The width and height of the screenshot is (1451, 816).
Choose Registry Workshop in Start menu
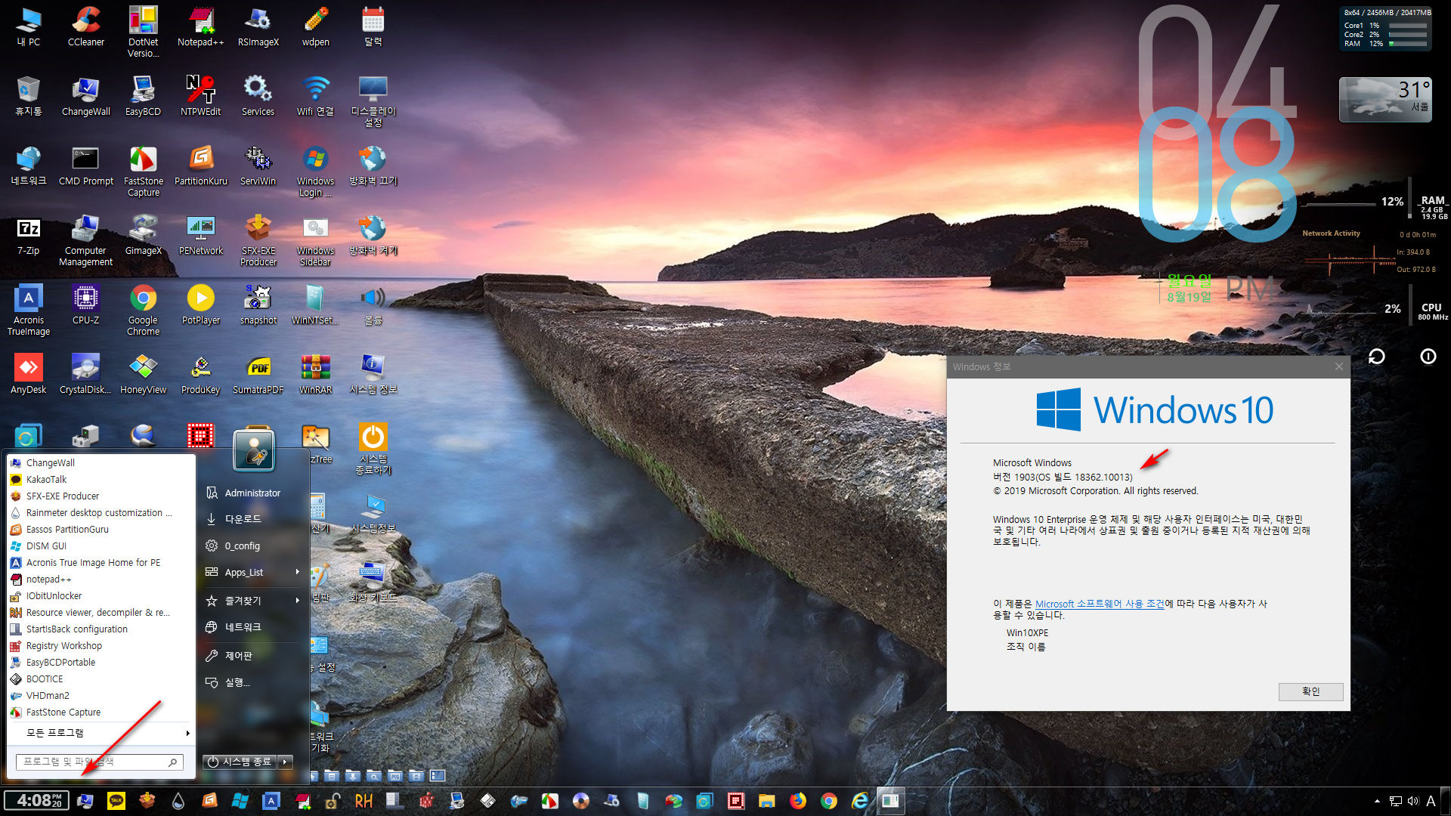coord(101,646)
